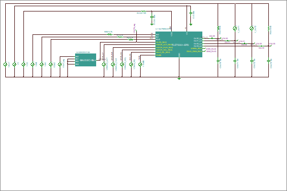The image size is (287, 191).
Task: Click the VOUTN_reg probe label
Action: point(134,29)
